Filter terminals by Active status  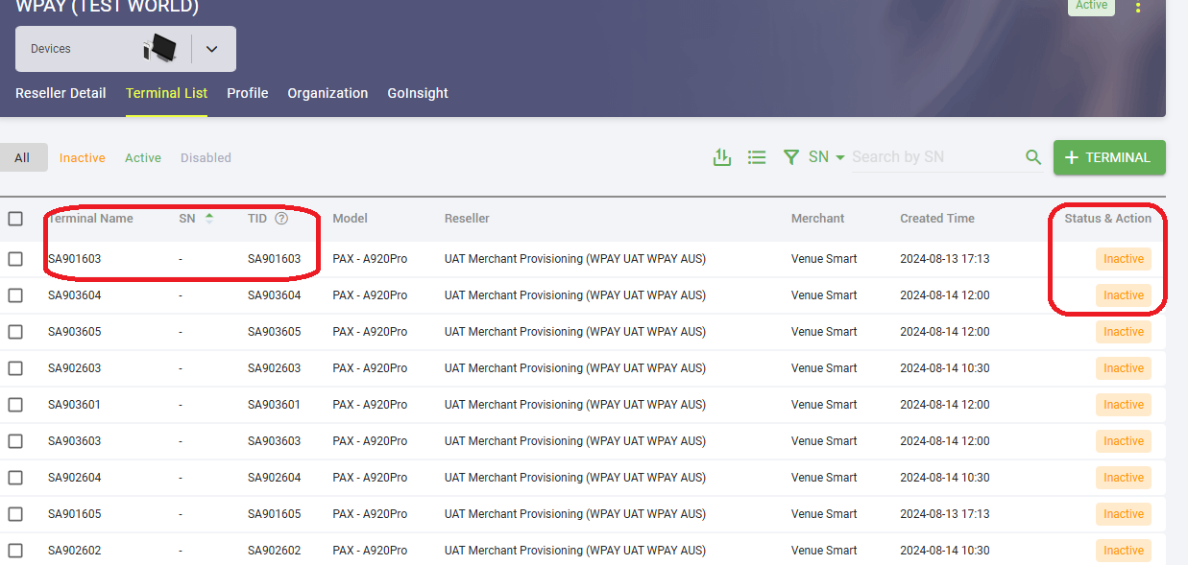(143, 157)
